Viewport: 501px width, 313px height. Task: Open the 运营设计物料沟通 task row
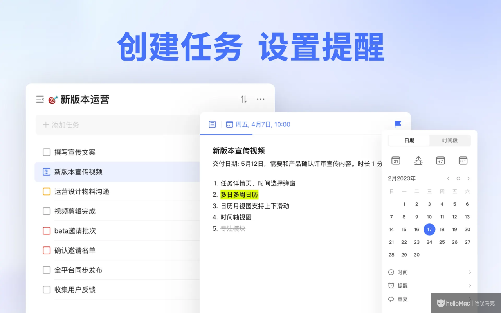pyautogui.click(x=117, y=191)
